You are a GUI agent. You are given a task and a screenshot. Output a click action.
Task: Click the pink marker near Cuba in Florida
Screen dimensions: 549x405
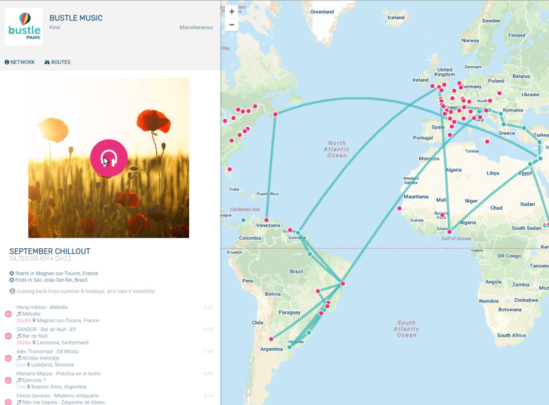pyautogui.click(x=229, y=169)
